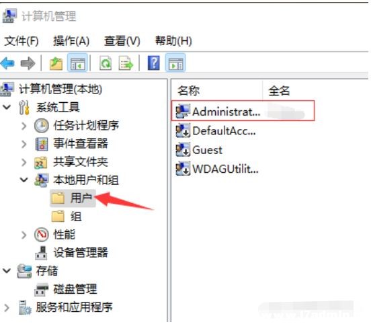Toggle the Show/Hide Action Pane icon
The image size is (371, 324).
click(175, 63)
